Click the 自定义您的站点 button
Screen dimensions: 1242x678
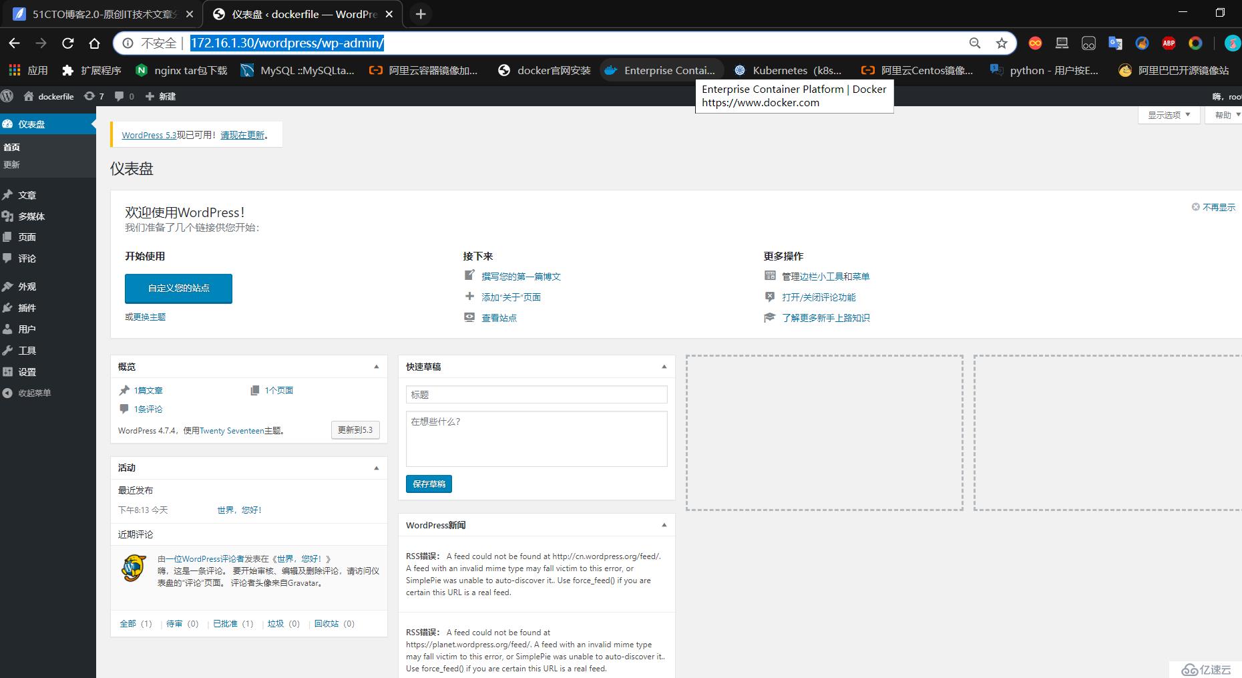pyautogui.click(x=178, y=289)
